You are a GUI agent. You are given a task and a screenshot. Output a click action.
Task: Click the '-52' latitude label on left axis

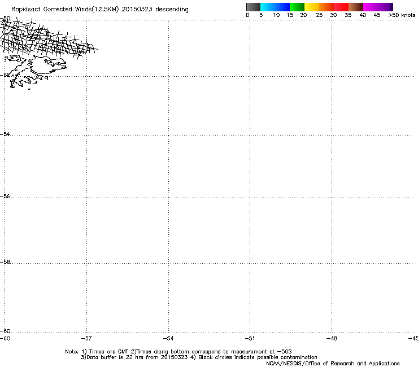[x=5, y=75]
